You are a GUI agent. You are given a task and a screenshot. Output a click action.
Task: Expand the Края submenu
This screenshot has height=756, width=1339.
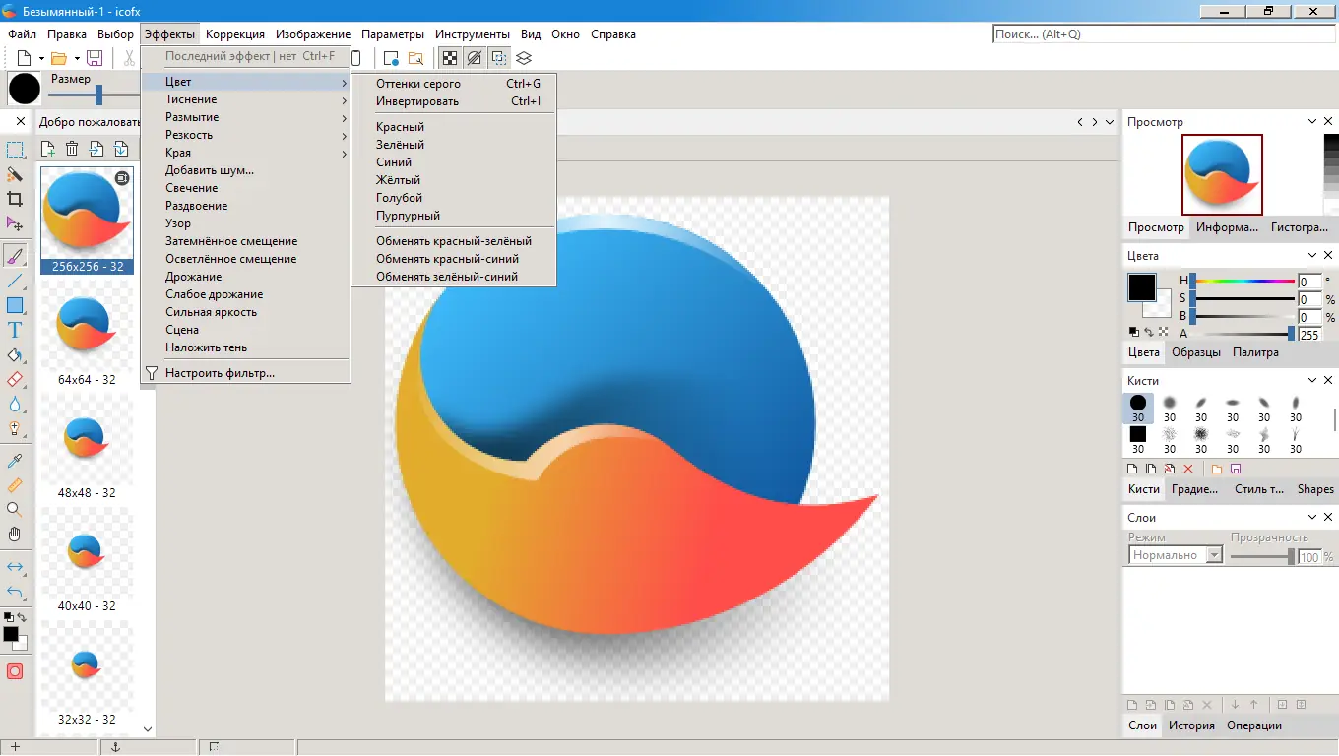[x=246, y=153]
